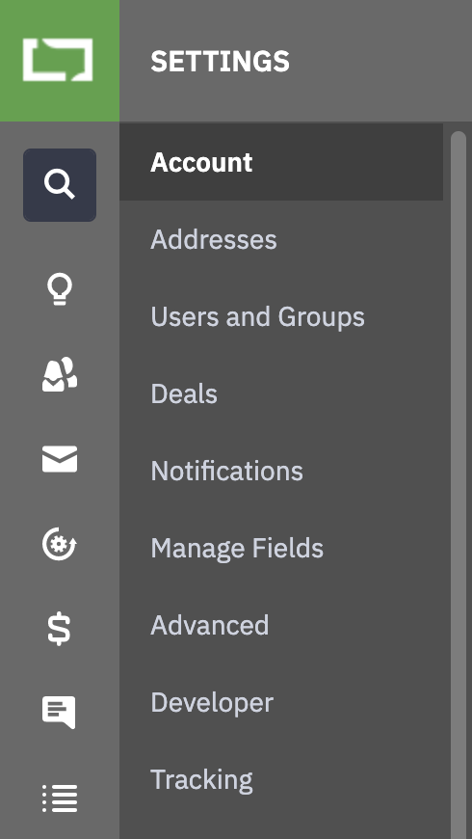Click the SETTINGS header title
The image size is (472, 839).
click(220, 61)
